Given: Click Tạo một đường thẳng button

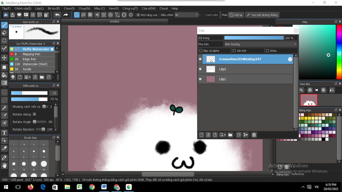Looking at the screenshot, I should pos(262,15).
